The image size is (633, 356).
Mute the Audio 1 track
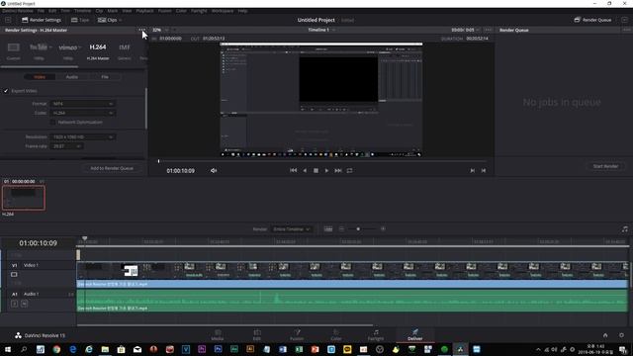point(24,304)
